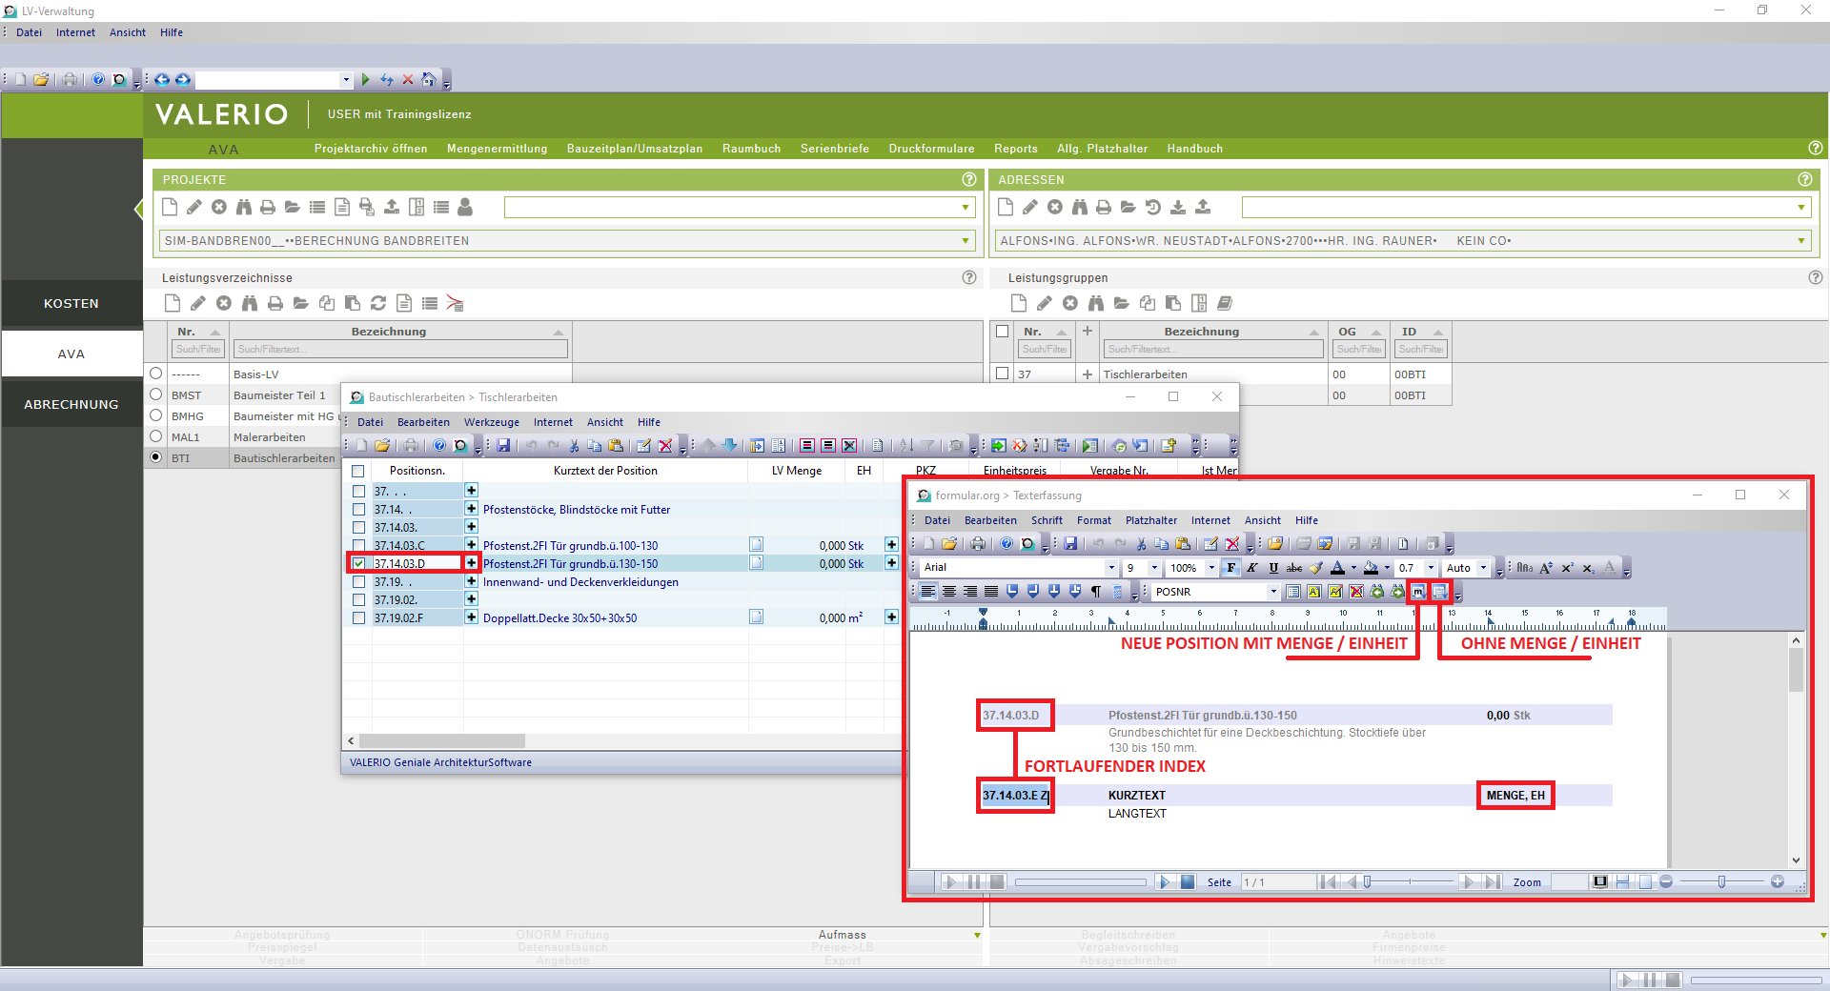1830x991 pixels.
Task: Open the Platzhalter menu in Texterfassung
Action: [x=1150, y=520]
